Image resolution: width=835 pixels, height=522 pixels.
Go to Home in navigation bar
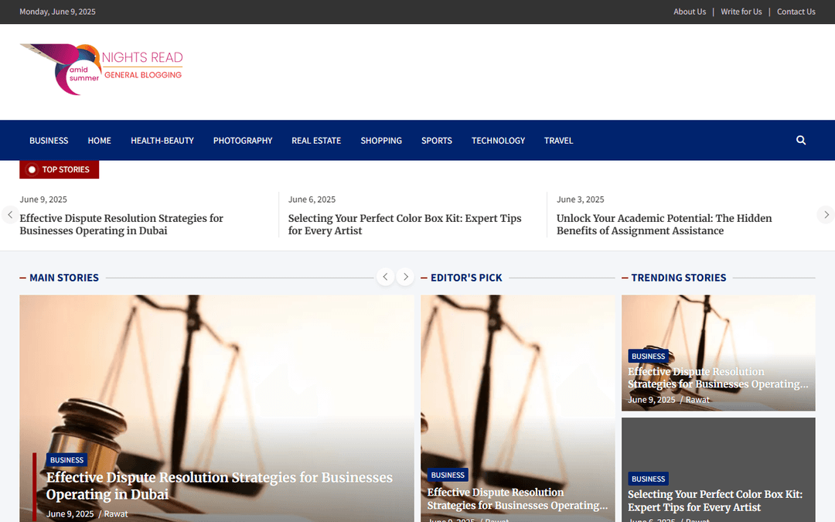100,141
